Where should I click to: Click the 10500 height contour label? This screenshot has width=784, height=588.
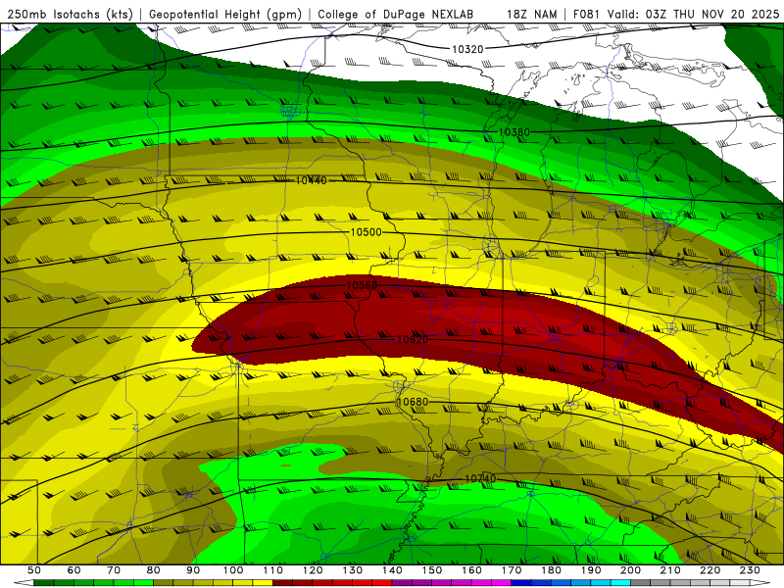click(x=366, y=232)
